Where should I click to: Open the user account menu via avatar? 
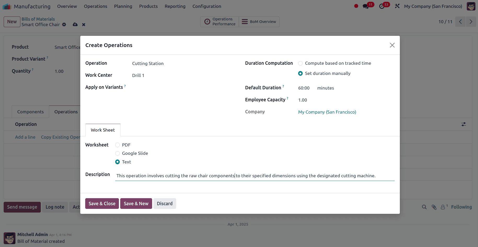tap(471, 6)
